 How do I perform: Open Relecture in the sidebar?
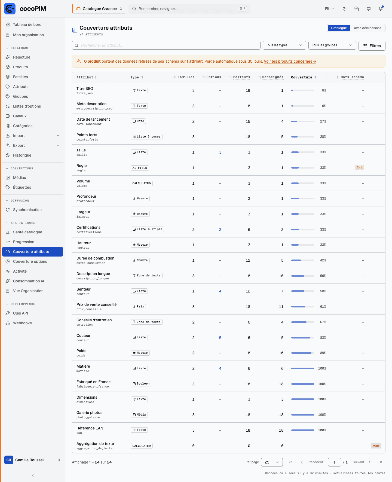pos(33,57)
